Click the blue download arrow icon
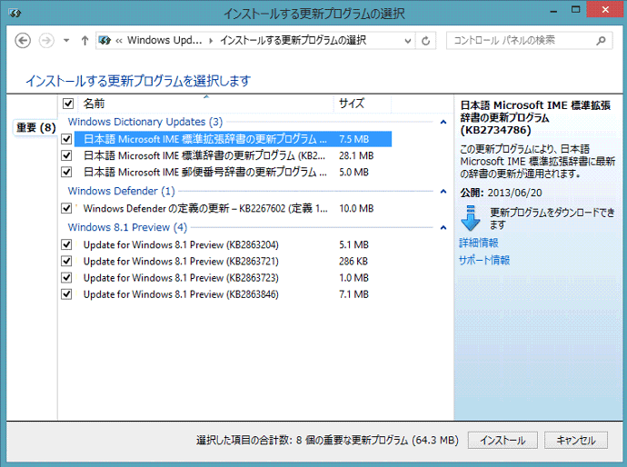 (471, 218)
